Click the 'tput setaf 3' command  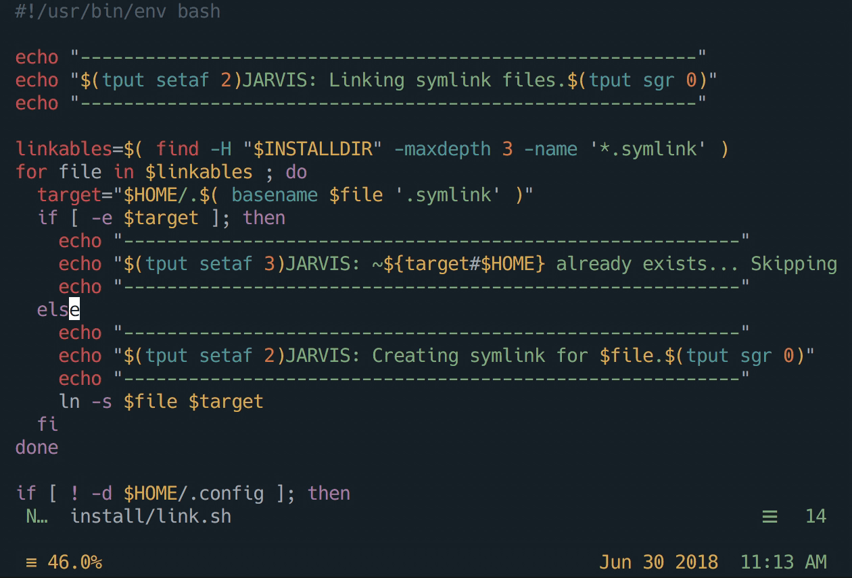(x=210, y=263)
